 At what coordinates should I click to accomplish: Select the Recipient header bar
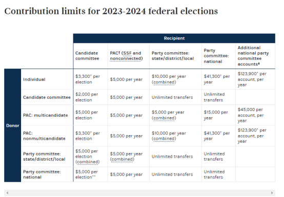click(x=174, y=38)
